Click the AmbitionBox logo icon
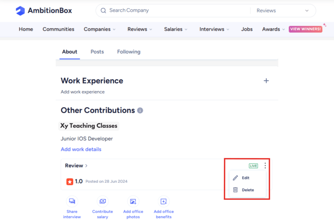This screenshot has width=334, height=223. coord(20,11)
